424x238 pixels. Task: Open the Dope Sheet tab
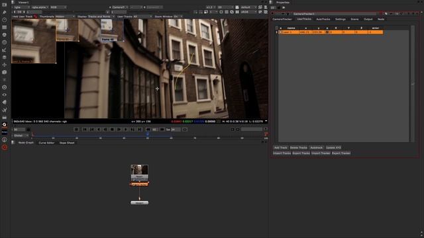(67, 143)
